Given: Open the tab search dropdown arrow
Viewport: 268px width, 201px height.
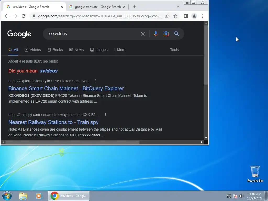Looking at the screenshot, I should click(x=178, y=7).
